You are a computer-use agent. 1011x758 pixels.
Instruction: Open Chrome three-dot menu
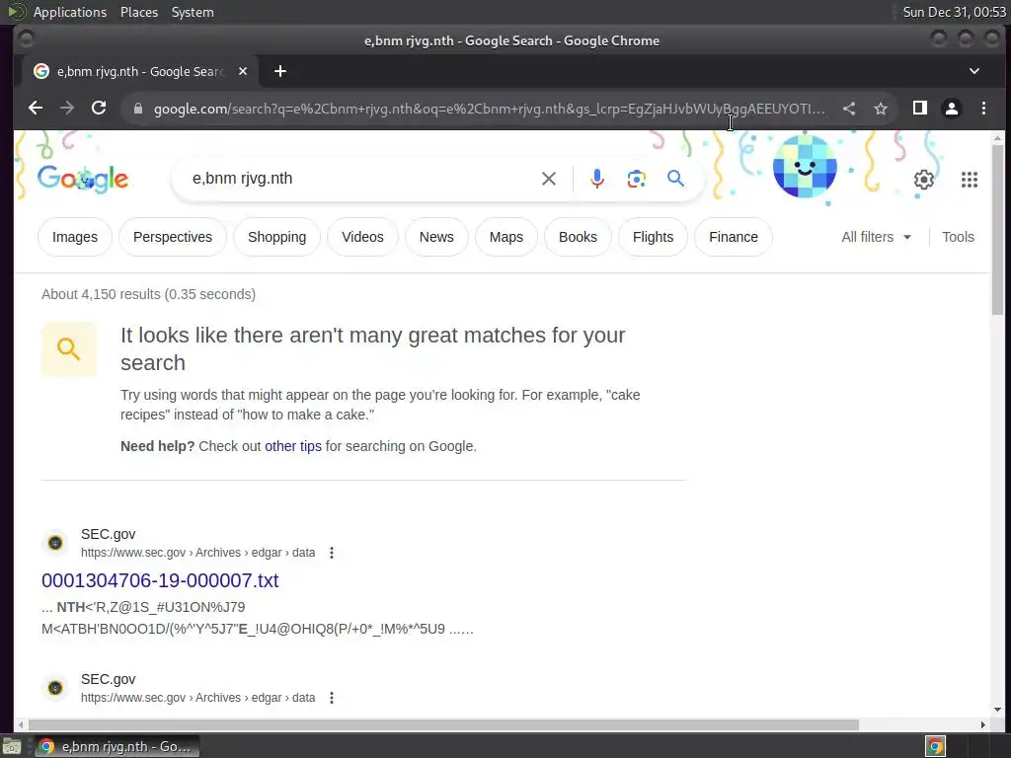click(984, 109)
